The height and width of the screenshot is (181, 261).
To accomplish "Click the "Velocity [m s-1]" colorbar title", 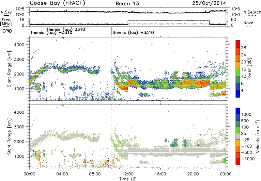I will coord(258,136).
